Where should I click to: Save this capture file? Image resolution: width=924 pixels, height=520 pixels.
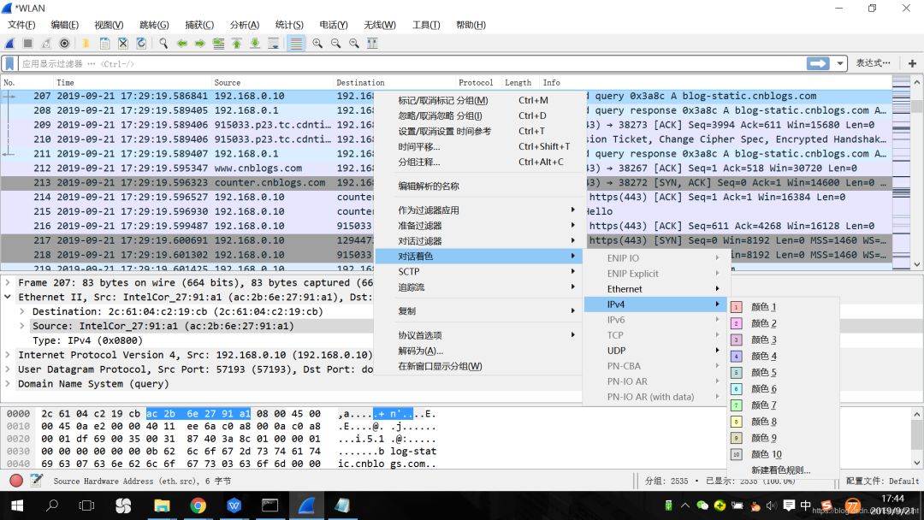pos(104,43)
